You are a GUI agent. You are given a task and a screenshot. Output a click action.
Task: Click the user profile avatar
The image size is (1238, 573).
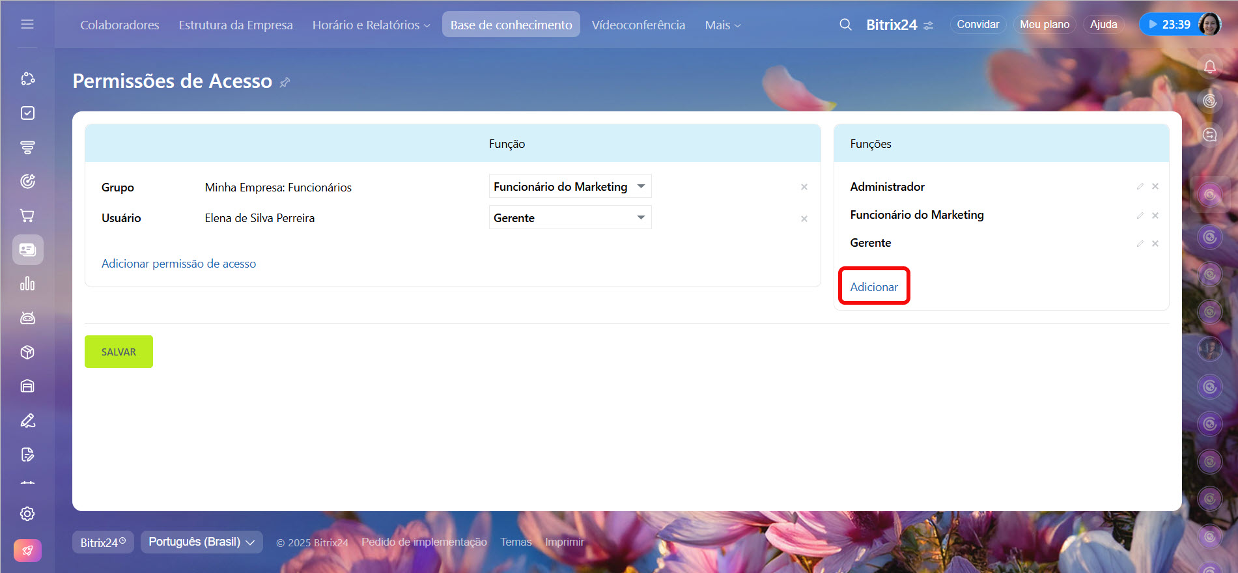[x=1209, y=25]
